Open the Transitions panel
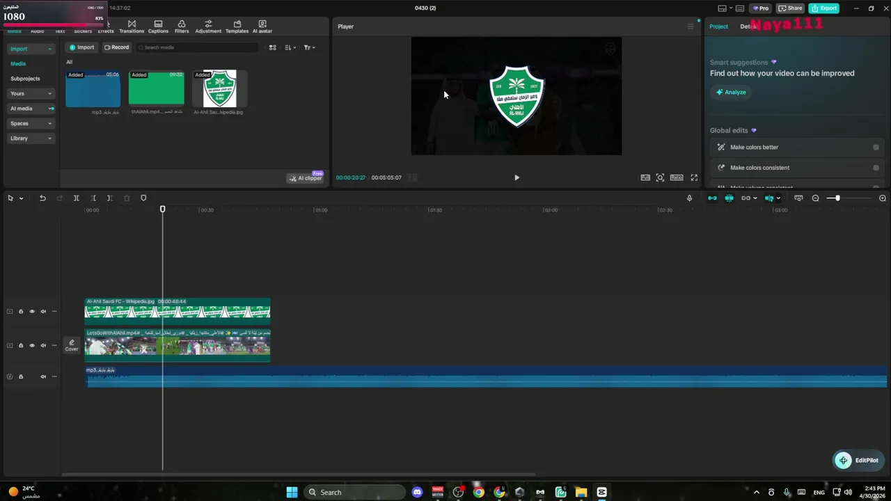 [132, 26]
